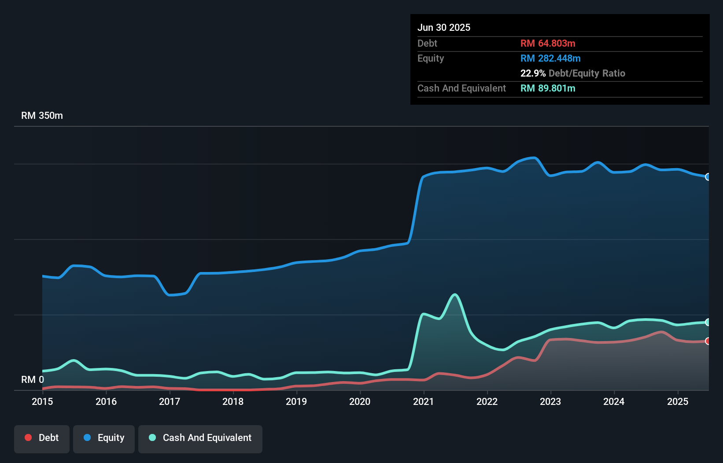Select the 2025 label on the x-axis

(x=677, y=401)
